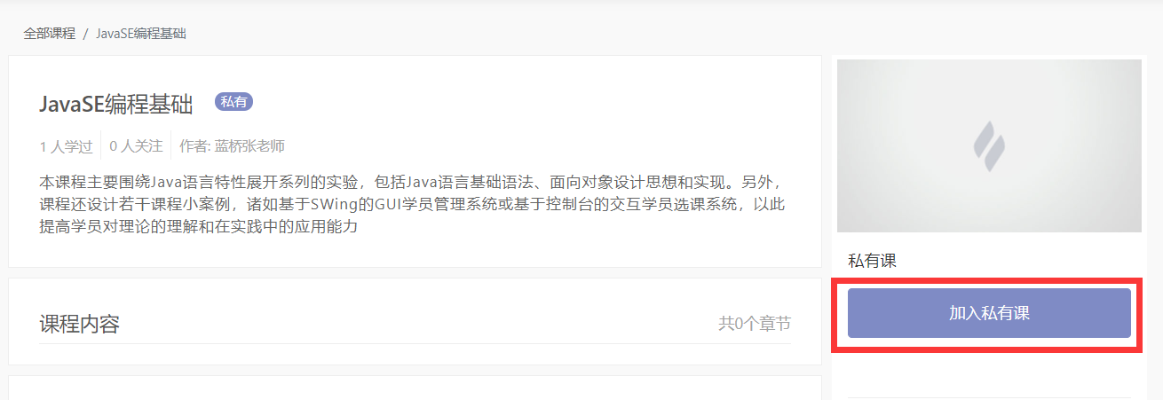Click the slash separator in breadcrumb
This screenshot has height=400, width=1163.
(85, 34)
